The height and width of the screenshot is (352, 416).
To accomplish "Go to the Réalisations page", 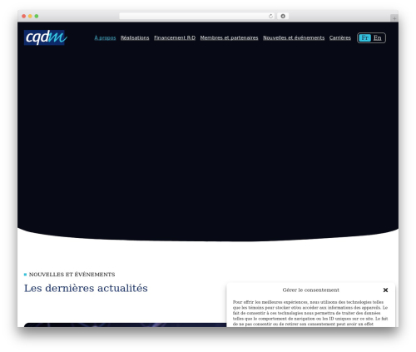I will point(135,37).
